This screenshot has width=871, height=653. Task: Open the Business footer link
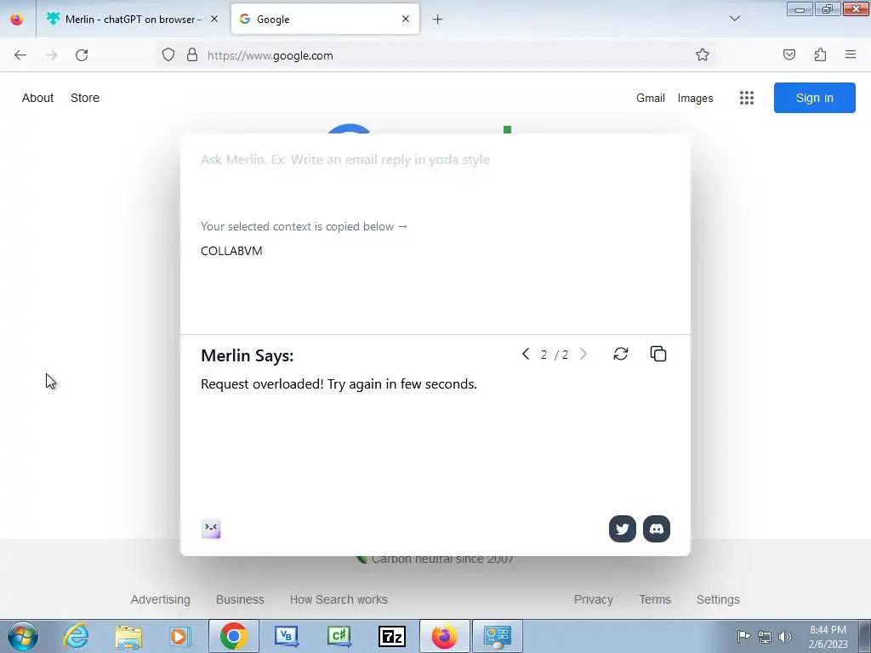(x=240, y=599)
